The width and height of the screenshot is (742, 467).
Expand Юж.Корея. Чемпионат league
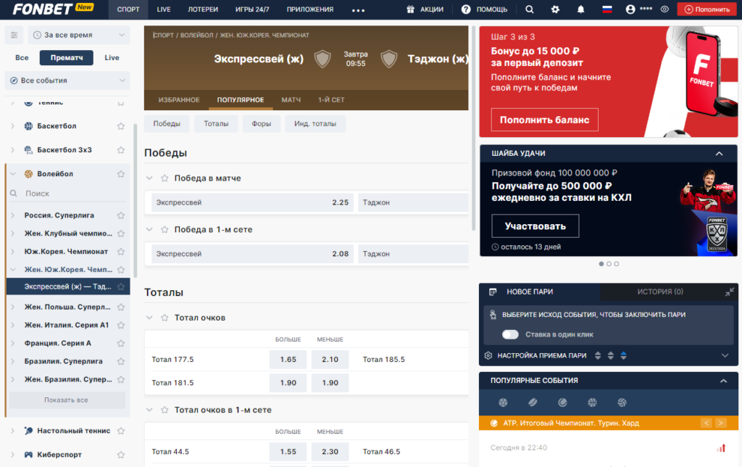(x=13, y=252)
